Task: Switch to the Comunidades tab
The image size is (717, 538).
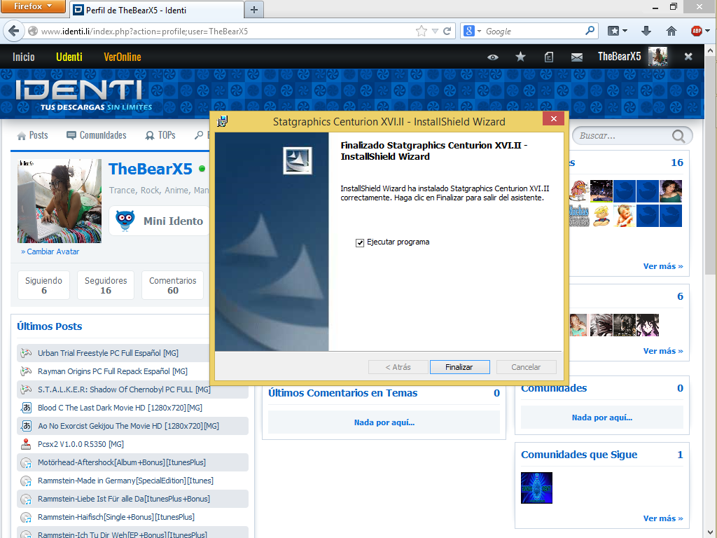Action: tap(96, 135)
